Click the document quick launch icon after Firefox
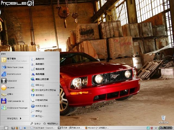 pos(21,128)
